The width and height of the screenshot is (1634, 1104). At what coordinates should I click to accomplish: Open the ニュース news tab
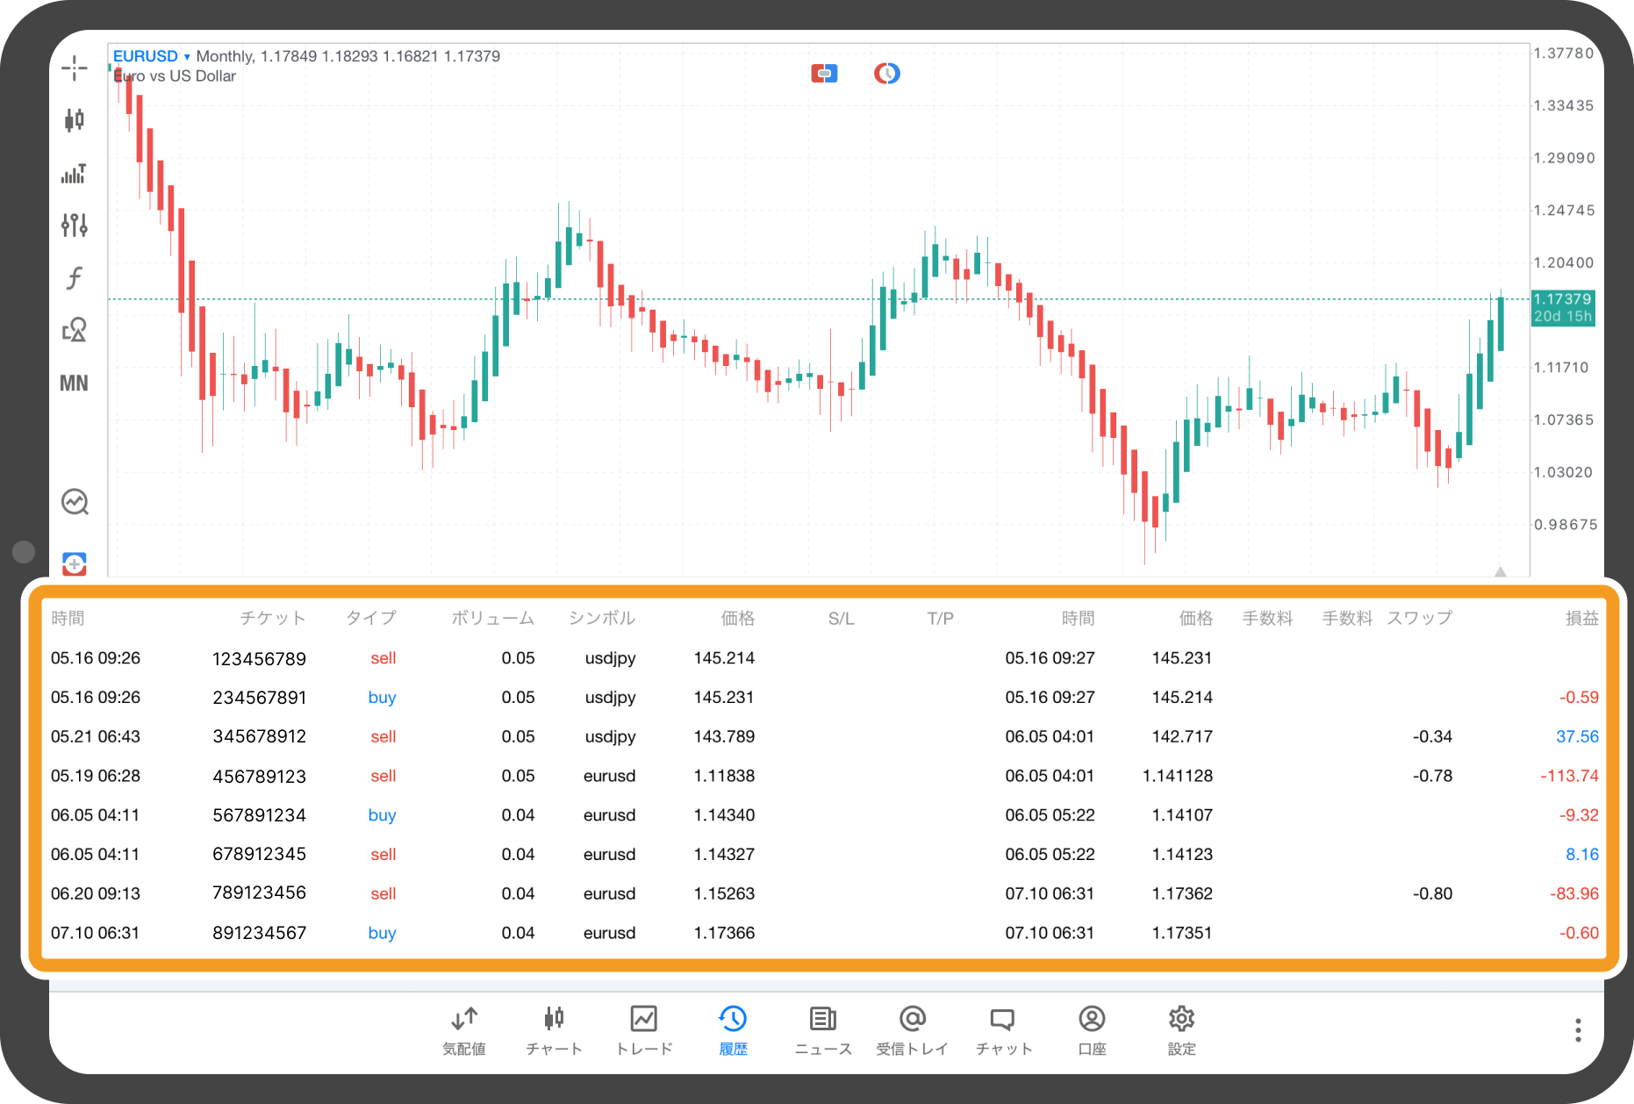(x=823, y=1029)
